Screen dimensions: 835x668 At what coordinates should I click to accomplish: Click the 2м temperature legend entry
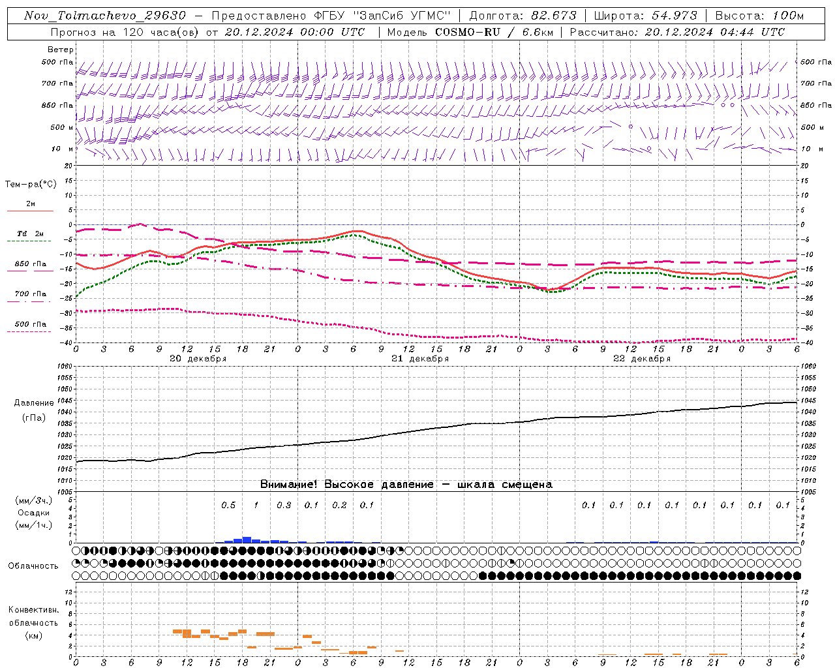coord(31,204)
